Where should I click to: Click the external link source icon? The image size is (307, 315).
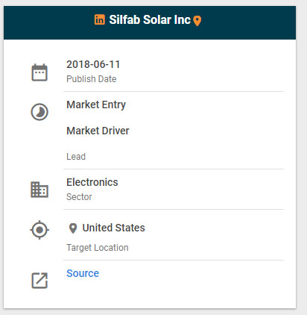[x=39, y=281]
